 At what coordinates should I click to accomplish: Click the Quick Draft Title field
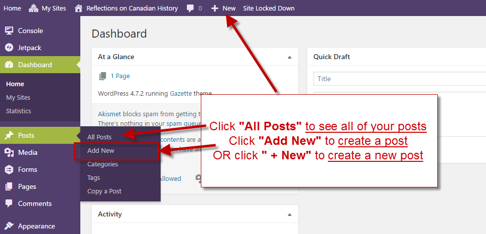400,79
